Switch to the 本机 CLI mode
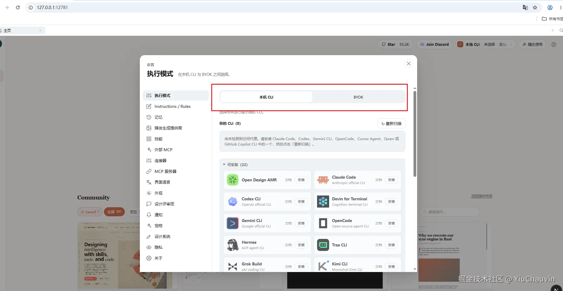563x291 pixels. point(266,97)
